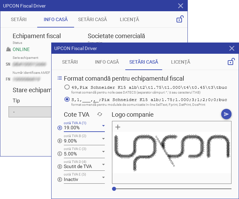The width and height of the screenshot is (239, 199).
Task: Open the Tip dropdown in back window
Action: pyautogui.click(x=30, y=112)
